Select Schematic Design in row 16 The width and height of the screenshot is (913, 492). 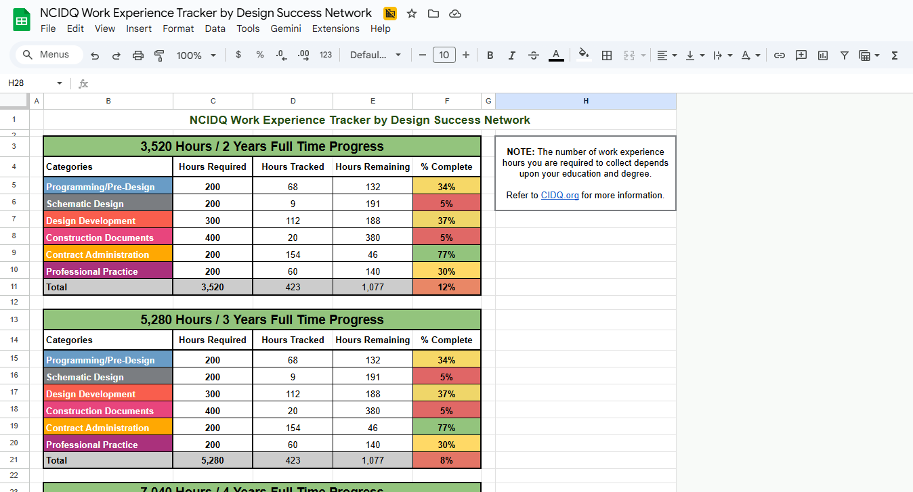pyautogui.click(x=108, y=377)
